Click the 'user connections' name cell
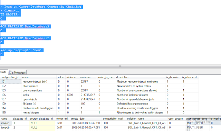The width and height of the screenshot is (221, 131). (39, 90)
